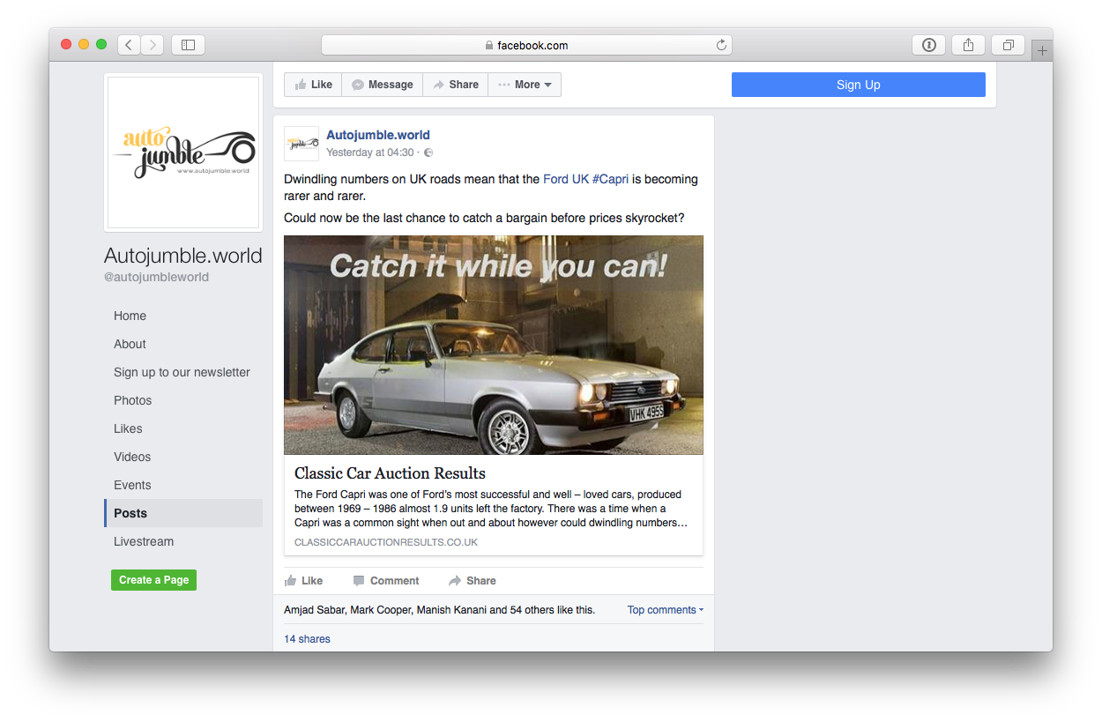Open the Photos section
Screen dimensions: 1102x722
click(133, 400)
